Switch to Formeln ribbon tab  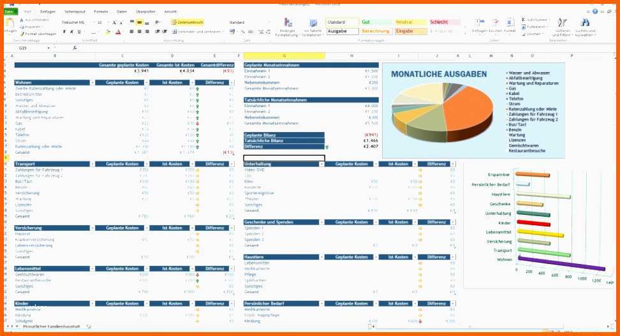coord(101,12)
